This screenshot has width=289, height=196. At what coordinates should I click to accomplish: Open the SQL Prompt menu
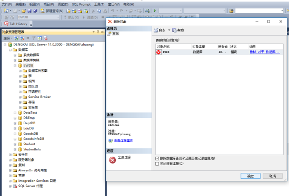tap(81, 4)
